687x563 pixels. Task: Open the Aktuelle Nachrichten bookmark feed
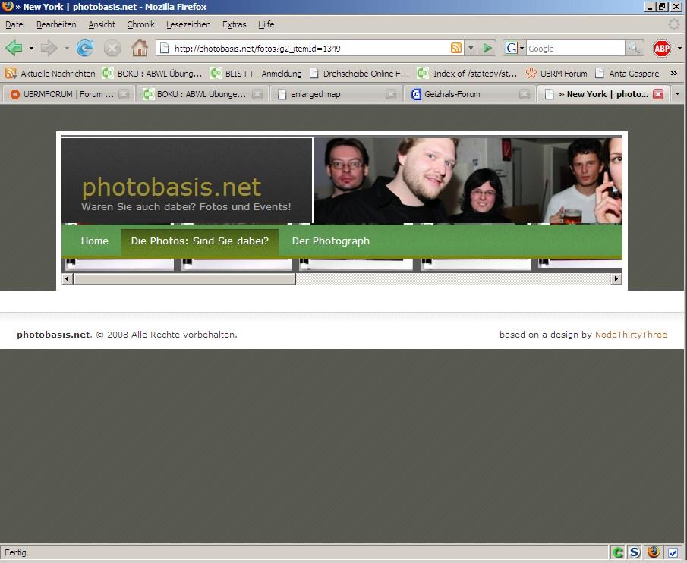pos(51,74)
